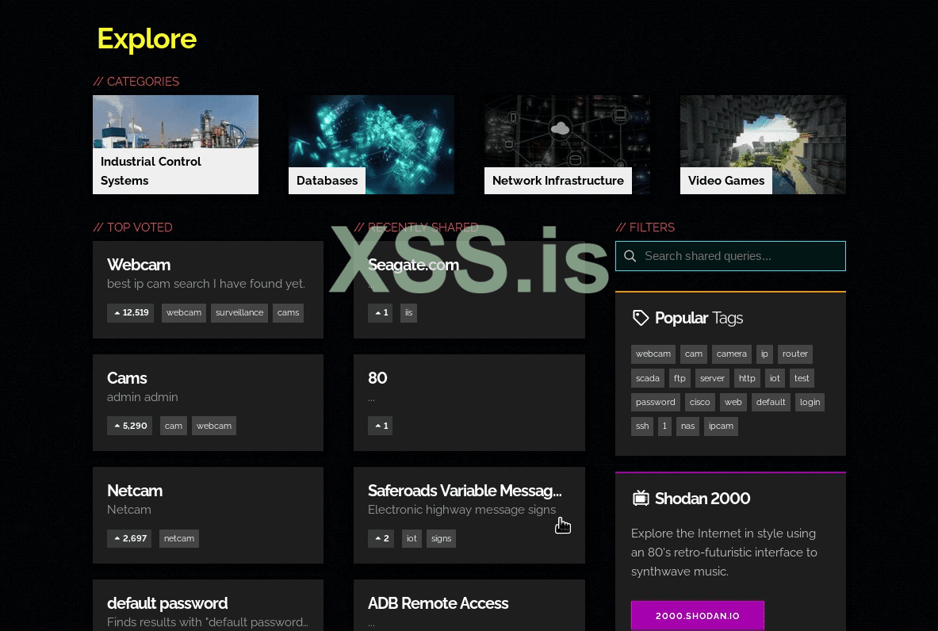Open the default password query
This screenshot has height=631, width=938.
[167, 603]
